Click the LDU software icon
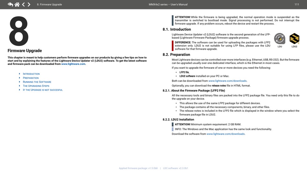Screen dimensions: 307x172 pos(280,38)
